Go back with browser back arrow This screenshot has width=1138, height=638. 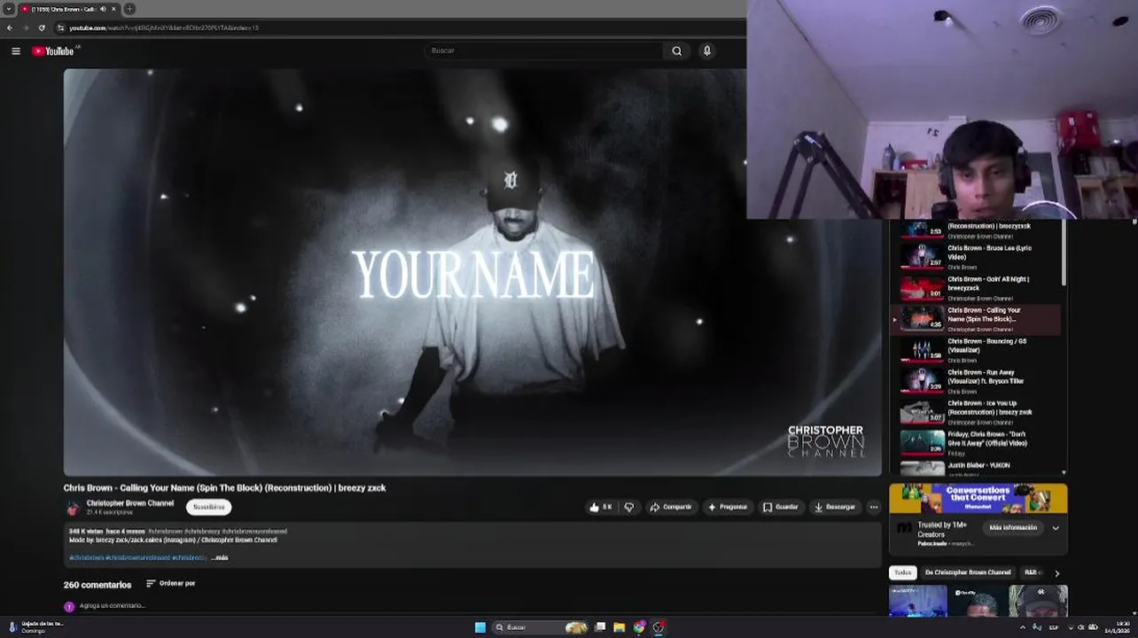coord(10,27)
